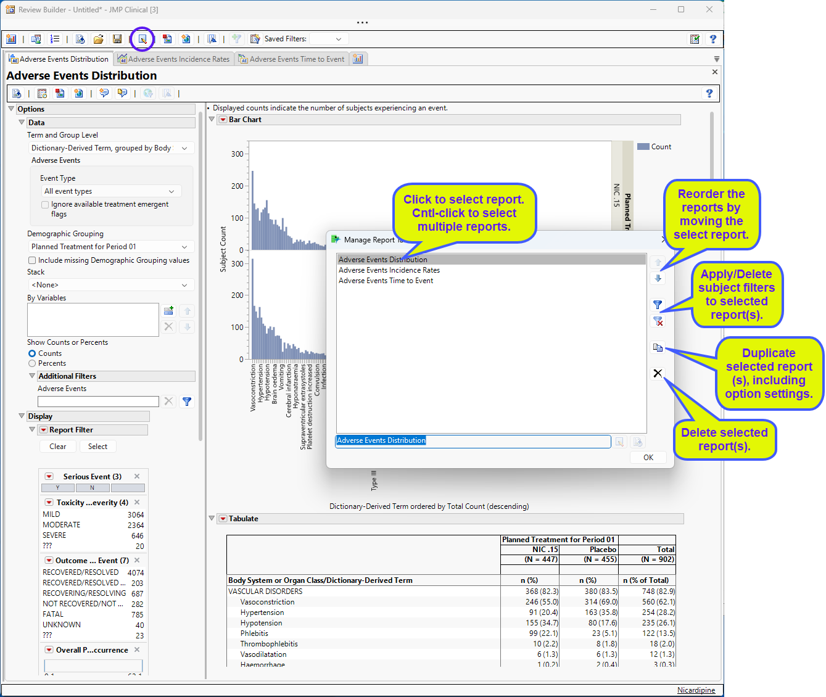The image size is (826, 697).
Task: Click the circled Manage Reports toolbar icon
Action: click(142, 39)
